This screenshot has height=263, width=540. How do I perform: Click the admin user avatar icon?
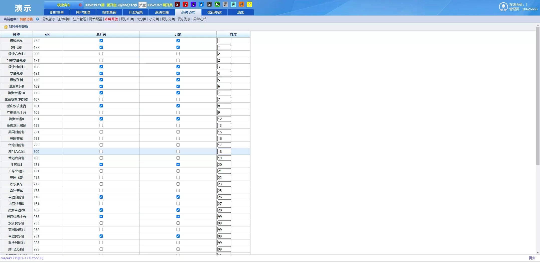[503, 7]
